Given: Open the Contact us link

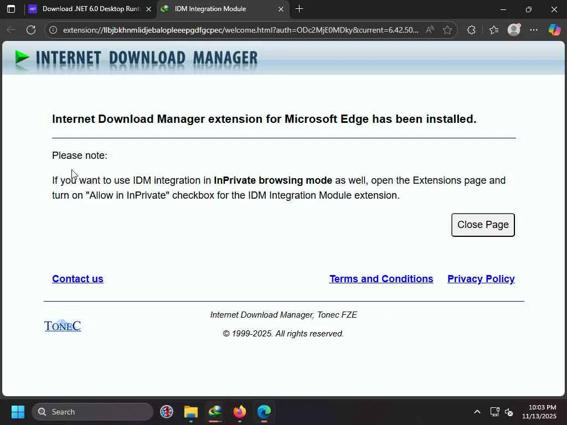Looking at the screenshot, I should pos(78,279).
